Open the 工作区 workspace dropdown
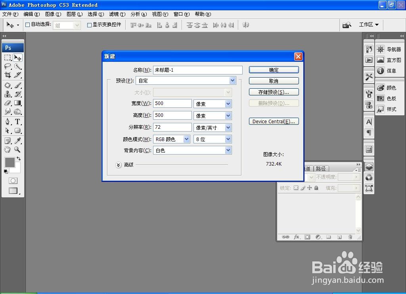Screen dimensions: 406x294 tap(369, 25)
